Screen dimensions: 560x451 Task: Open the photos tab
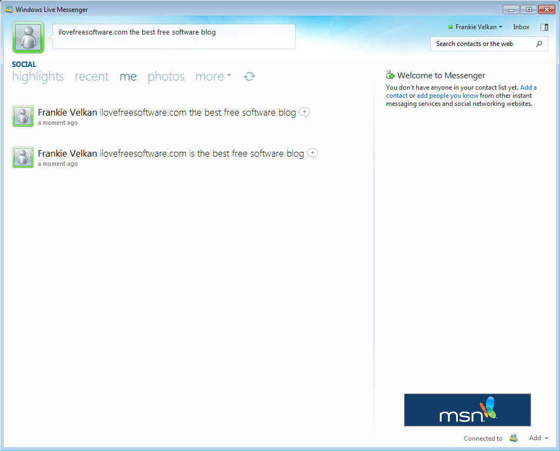click(x=166, y=76)
